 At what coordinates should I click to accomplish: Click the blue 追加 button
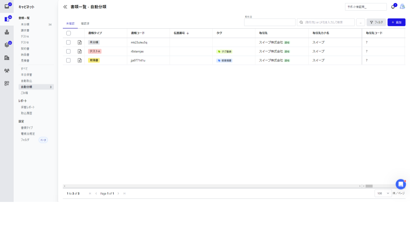pyautogui.click(x=396, y=22)
